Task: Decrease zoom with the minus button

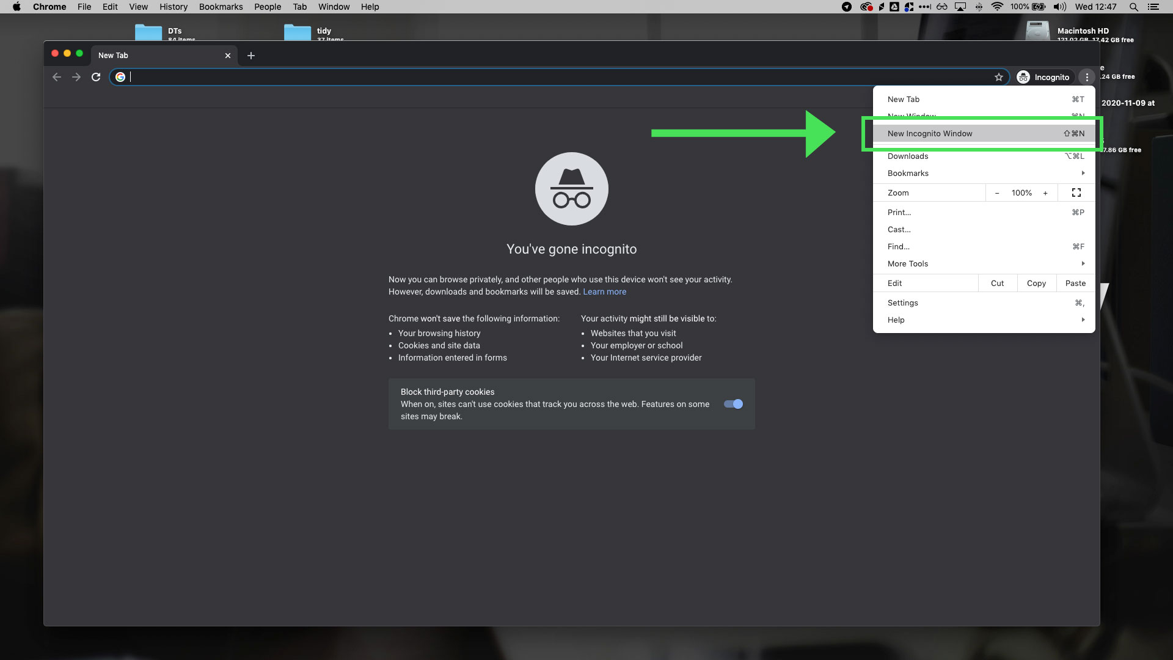Action: coord(997,193)
